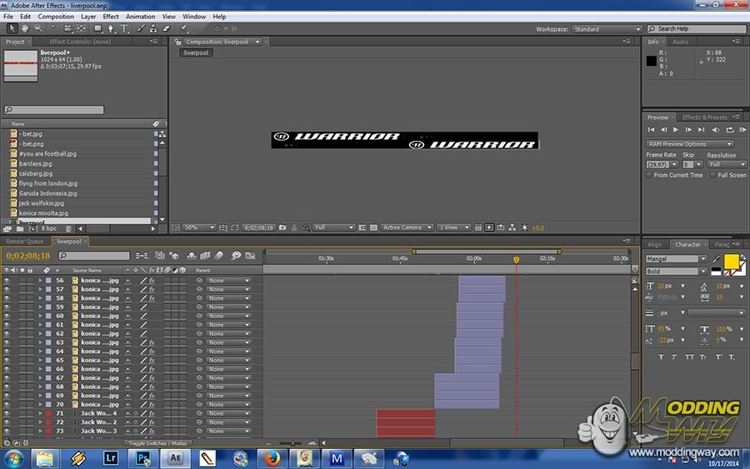Choose the Pen tool
Image resolution: width=750 pixels, height=469 pixels.
coord(112,28)
